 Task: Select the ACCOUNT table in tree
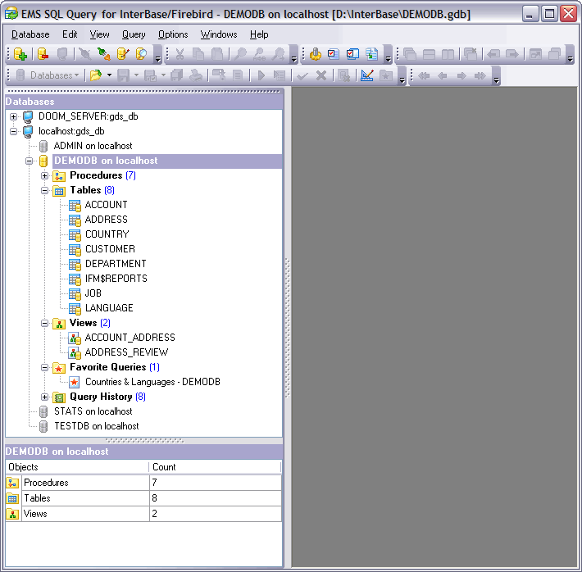[x=107, y=205]
